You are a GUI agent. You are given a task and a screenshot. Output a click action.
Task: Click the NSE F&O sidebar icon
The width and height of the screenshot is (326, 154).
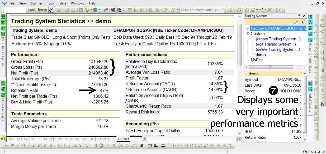[x=3, y=34]
